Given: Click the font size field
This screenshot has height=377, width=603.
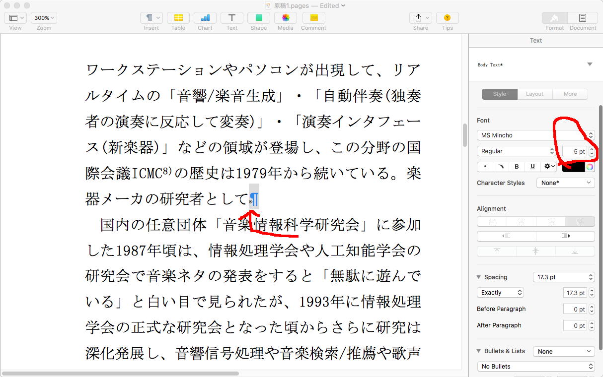Looking at the screenshot, I should tap(575, 151).
